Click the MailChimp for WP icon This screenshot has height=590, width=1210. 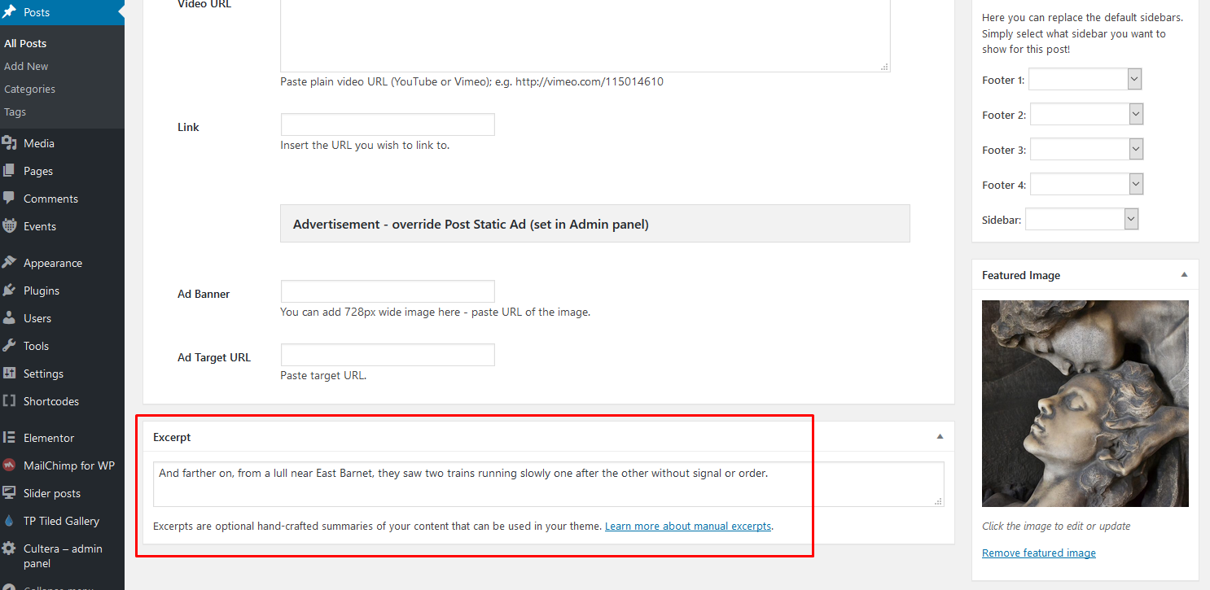pos(10,465)
